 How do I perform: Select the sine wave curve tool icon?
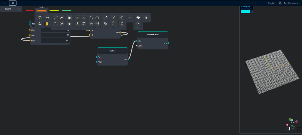tap(56, 24)
